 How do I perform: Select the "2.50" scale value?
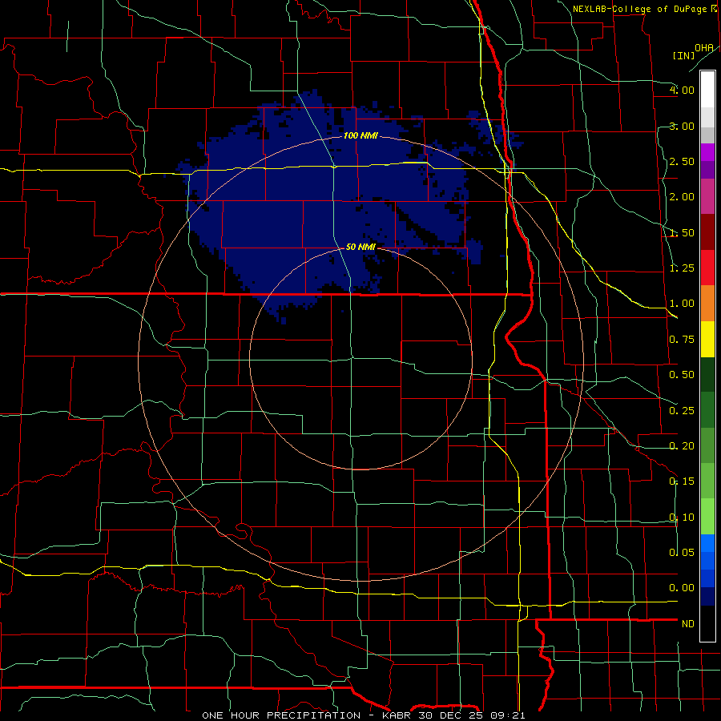click(682, 161)
